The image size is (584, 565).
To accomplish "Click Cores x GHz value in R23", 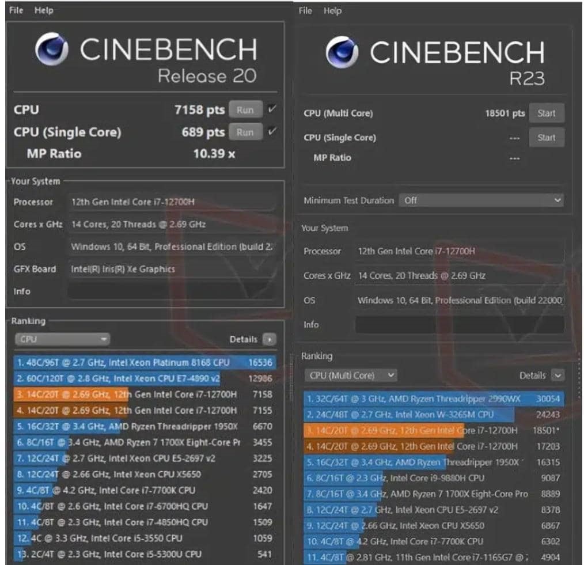I will tap(460, 276).
